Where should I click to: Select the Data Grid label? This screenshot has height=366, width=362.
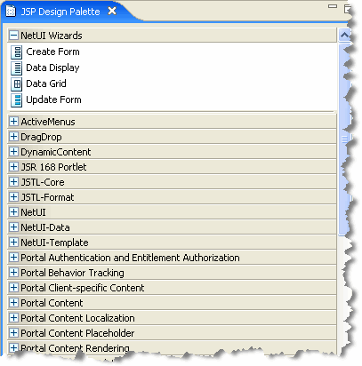(46, 84)
